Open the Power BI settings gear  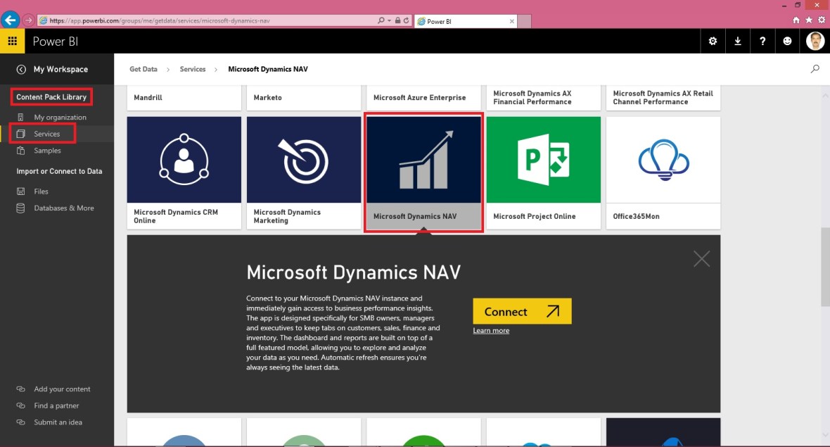[x=713, y=41]
